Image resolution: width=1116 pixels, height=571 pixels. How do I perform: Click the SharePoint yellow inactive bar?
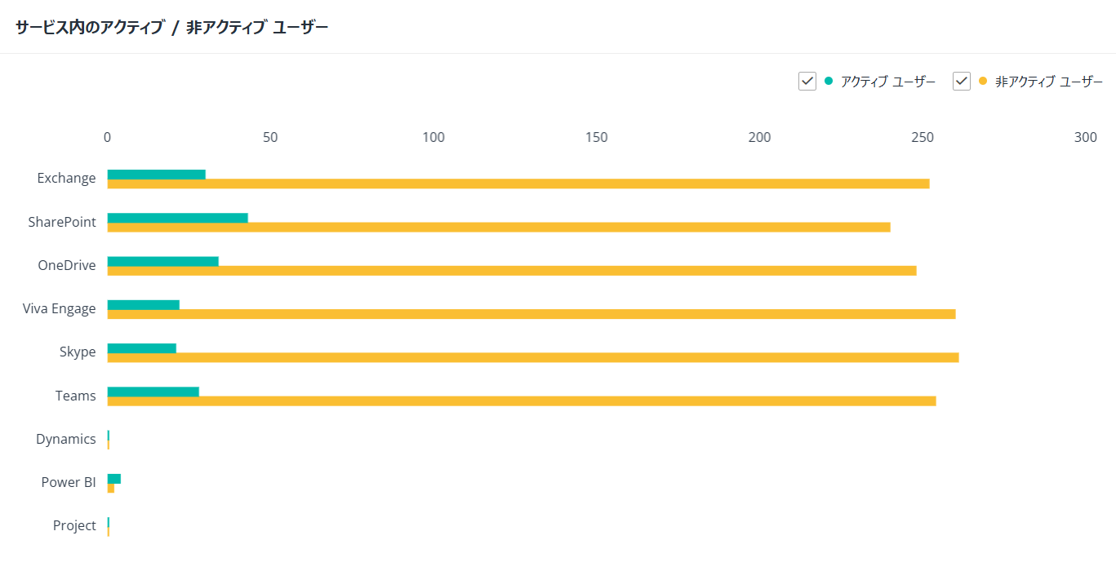[499, 227]
